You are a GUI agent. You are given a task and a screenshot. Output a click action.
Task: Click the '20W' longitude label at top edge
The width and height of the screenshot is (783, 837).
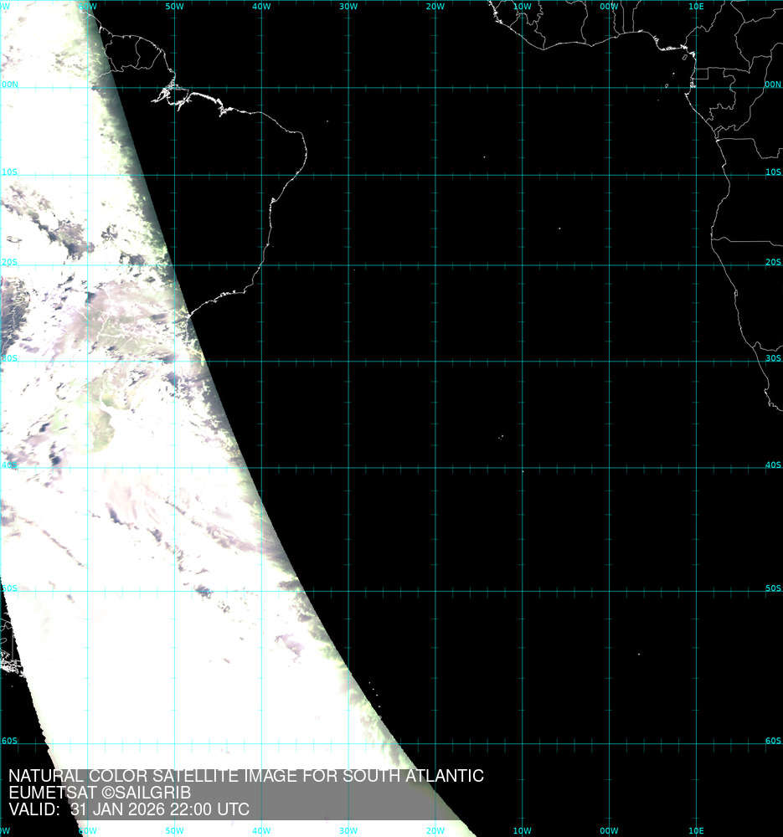[435, 7]
